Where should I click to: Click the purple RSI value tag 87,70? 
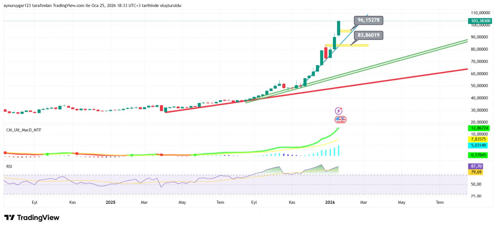pyautogui.click(x=476, y=166)
